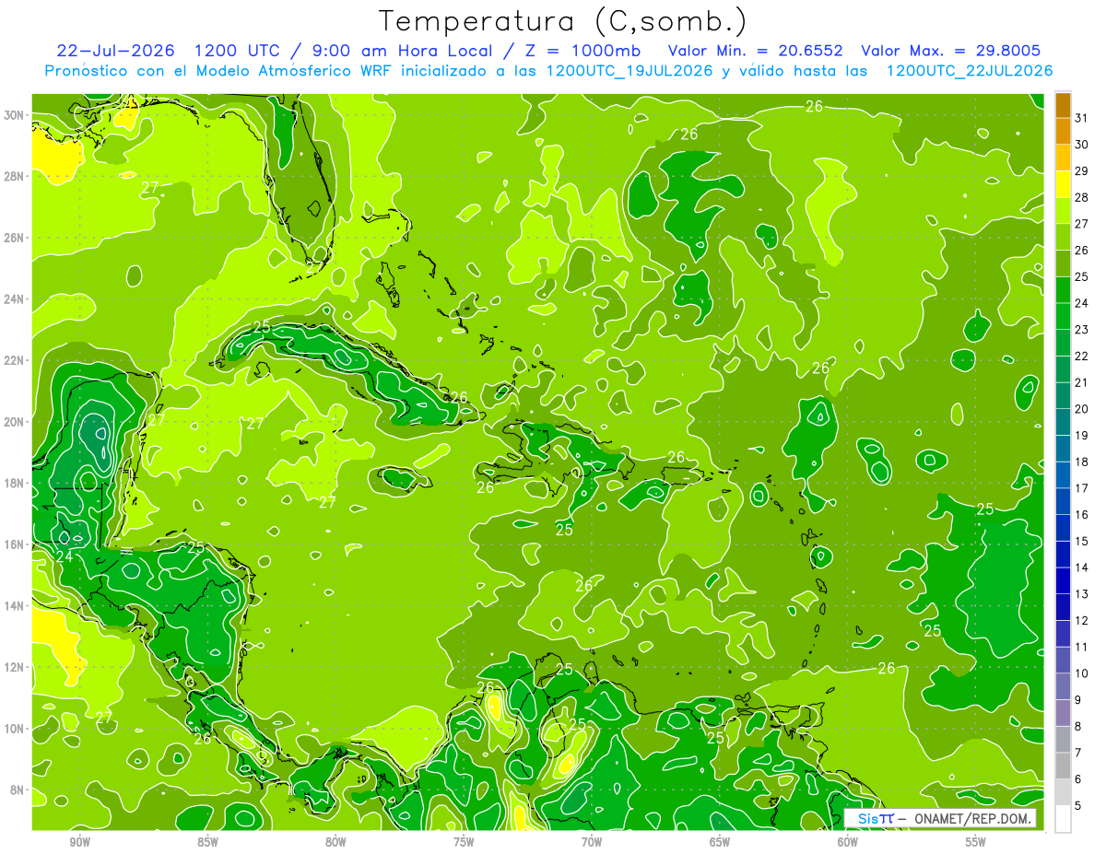This screenshot has width=1106, height=854.
Task: Click the '8N' latitude axis label
Action: tap(18, 790)
